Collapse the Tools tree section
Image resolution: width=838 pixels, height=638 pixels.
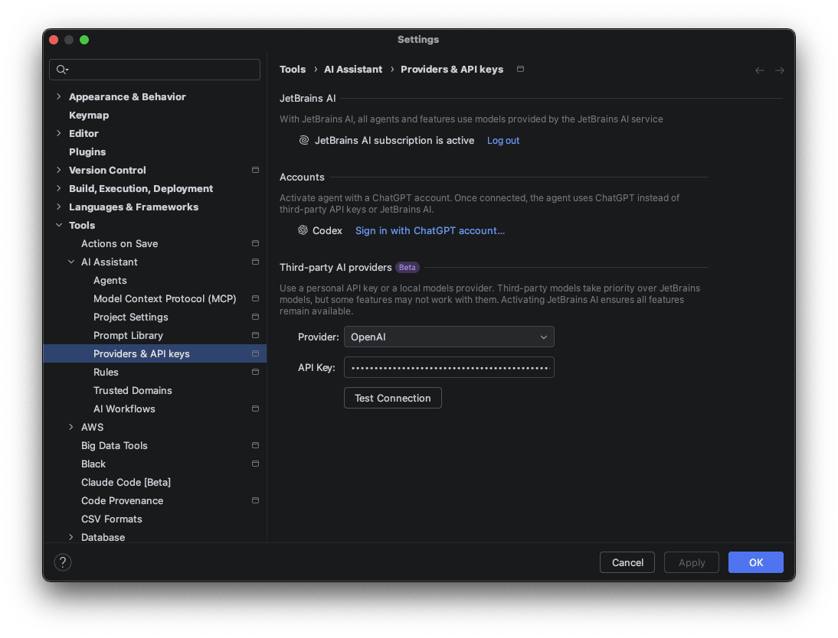[60, 225]
